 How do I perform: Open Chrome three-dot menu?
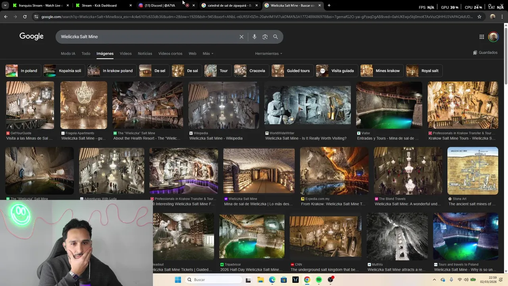click(502, 17)
